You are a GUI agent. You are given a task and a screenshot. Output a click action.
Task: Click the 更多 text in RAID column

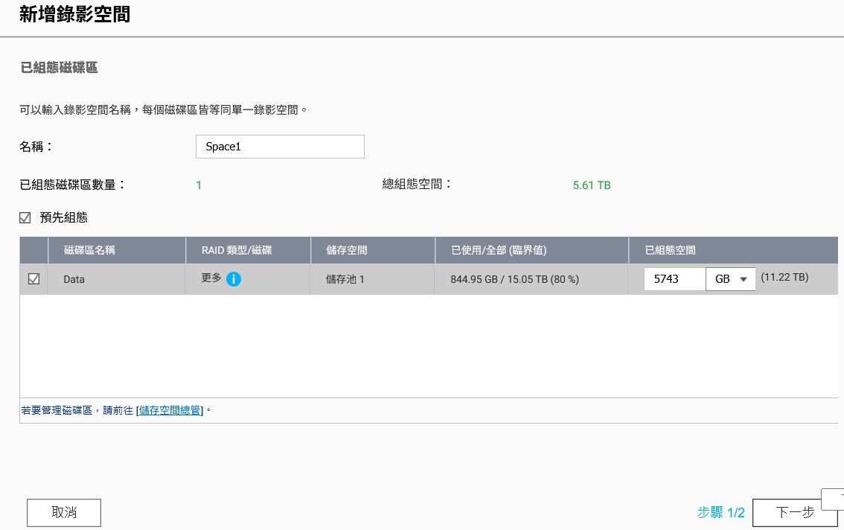211,278
